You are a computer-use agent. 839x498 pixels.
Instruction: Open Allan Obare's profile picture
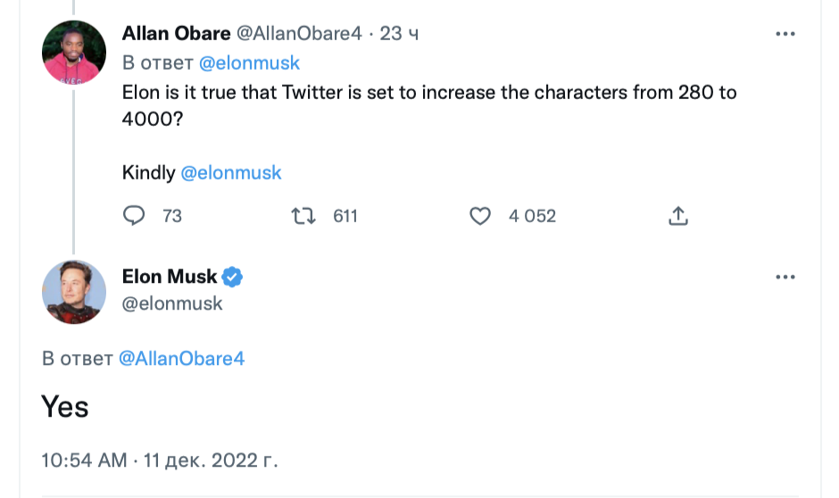[74, 54]
